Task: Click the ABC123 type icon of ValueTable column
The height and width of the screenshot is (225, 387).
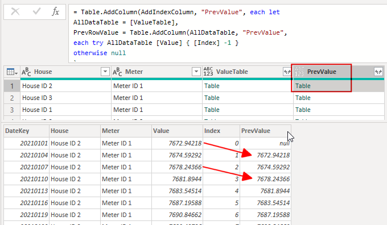Action: click(x=208, y=72)
